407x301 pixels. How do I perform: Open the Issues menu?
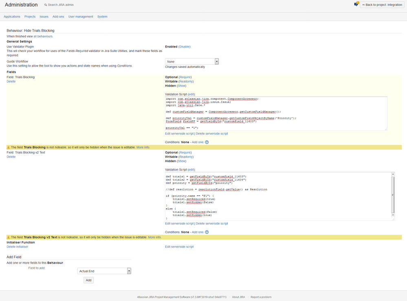point(44,17)
